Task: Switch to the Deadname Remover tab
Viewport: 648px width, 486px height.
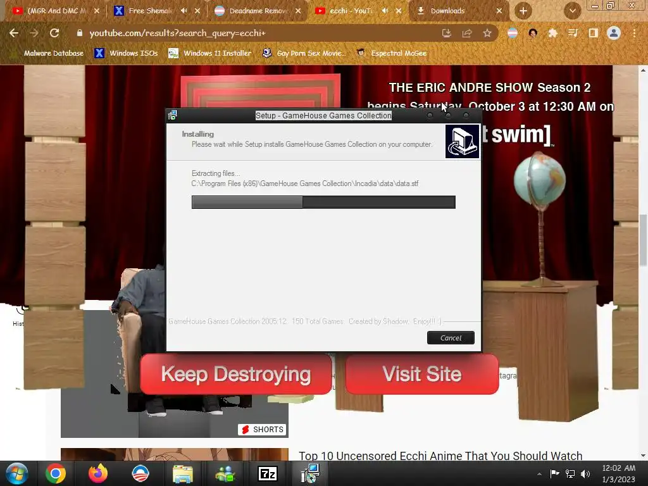Action: (x=258, y=11)
